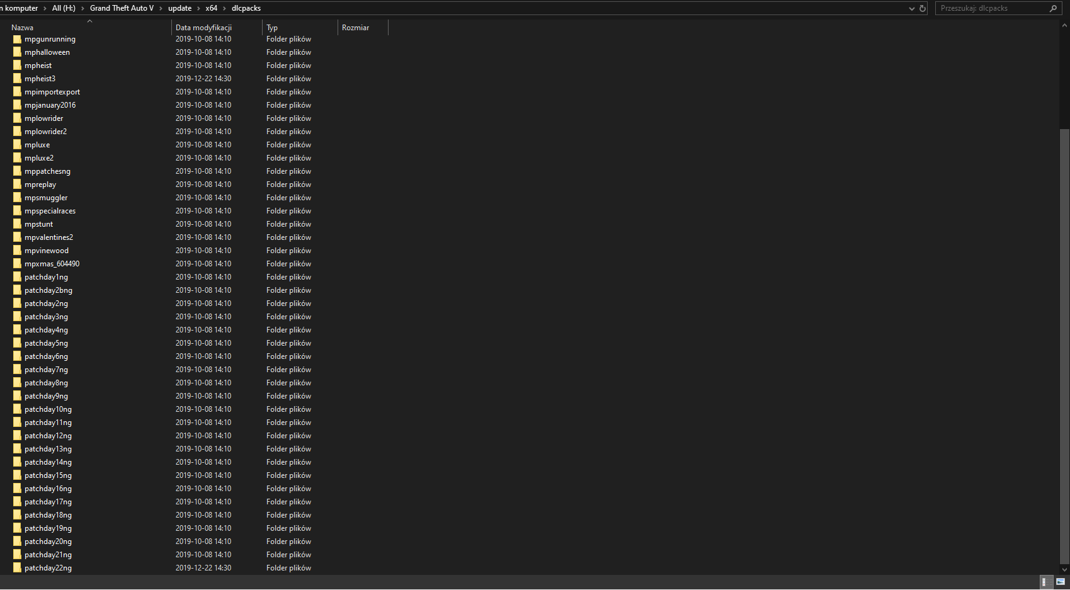
Task: Click the vertical scrollbar thumb
Action: (1064, 346)
